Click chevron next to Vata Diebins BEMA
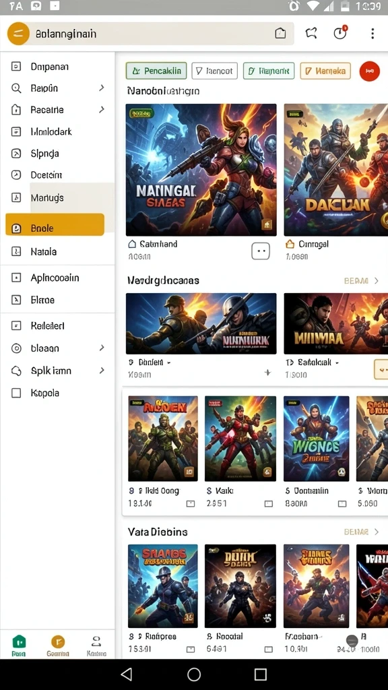The width and height of the screenshot is (388, 690). tap(377, 532)
